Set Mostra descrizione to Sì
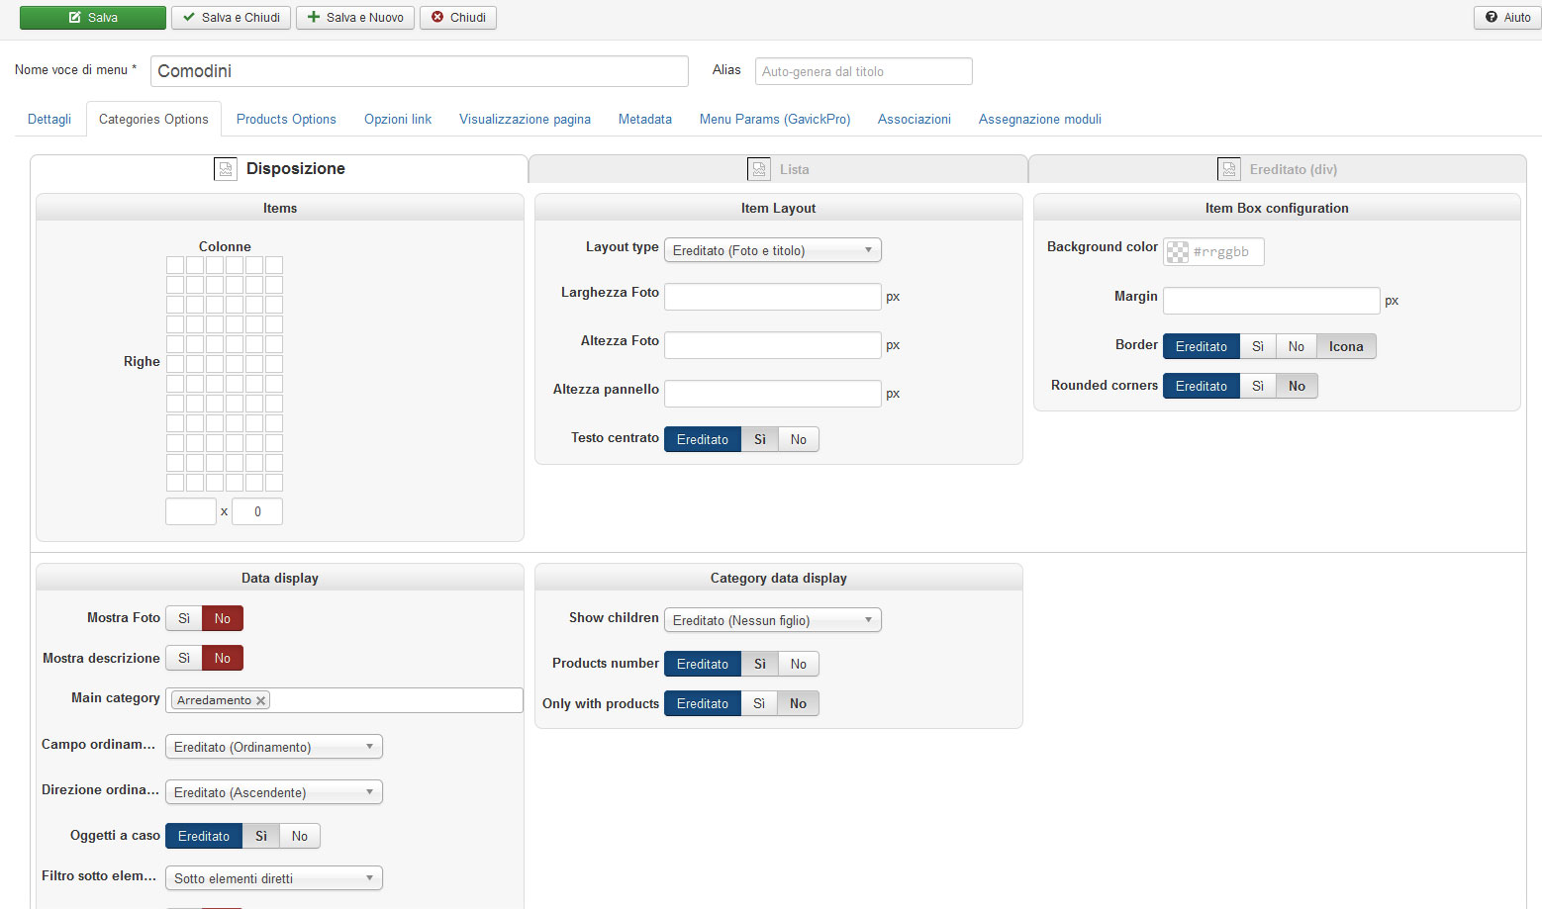 184,658
